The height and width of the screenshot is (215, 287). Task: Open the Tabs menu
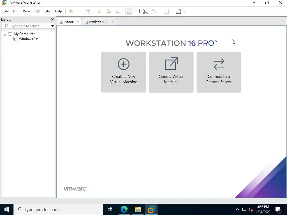click(47, 11)
